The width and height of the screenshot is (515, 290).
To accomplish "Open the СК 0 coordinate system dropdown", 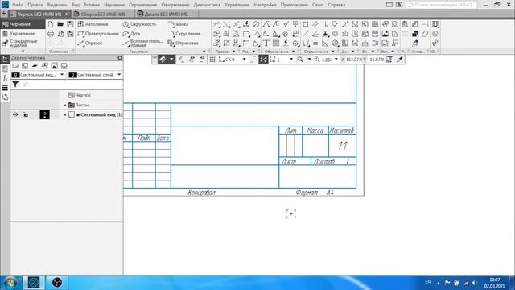I will click(x=244, y=60).
